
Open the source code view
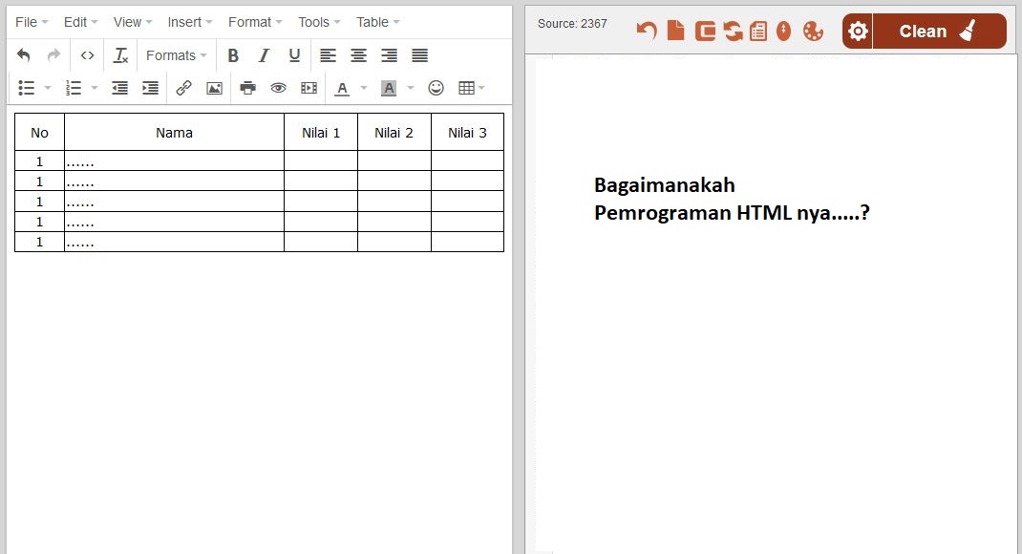point(87,54)
